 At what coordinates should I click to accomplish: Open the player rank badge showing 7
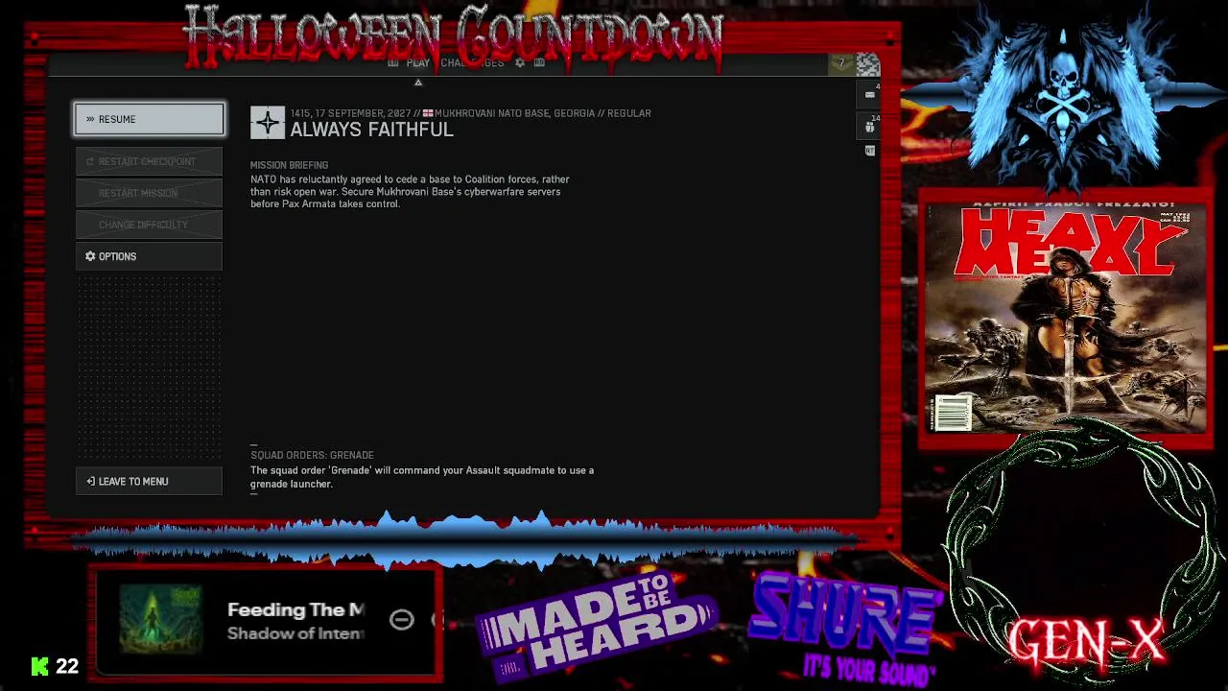click(x=841, y=64)
